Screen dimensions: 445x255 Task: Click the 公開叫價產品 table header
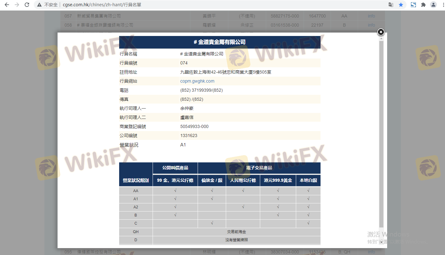coord(175,168)
